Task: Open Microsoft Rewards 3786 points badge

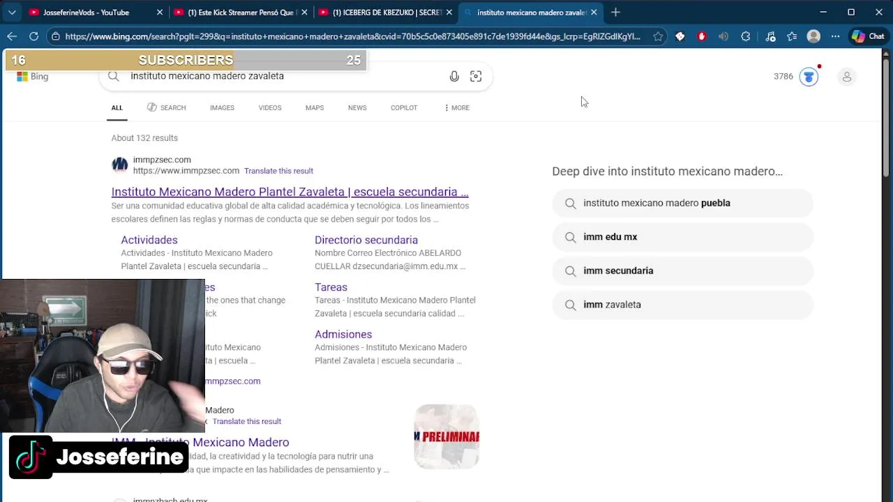Action: coord(795,77)
